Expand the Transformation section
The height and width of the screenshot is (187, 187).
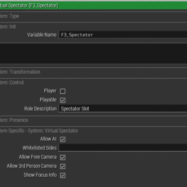click(x=93, y=72)
